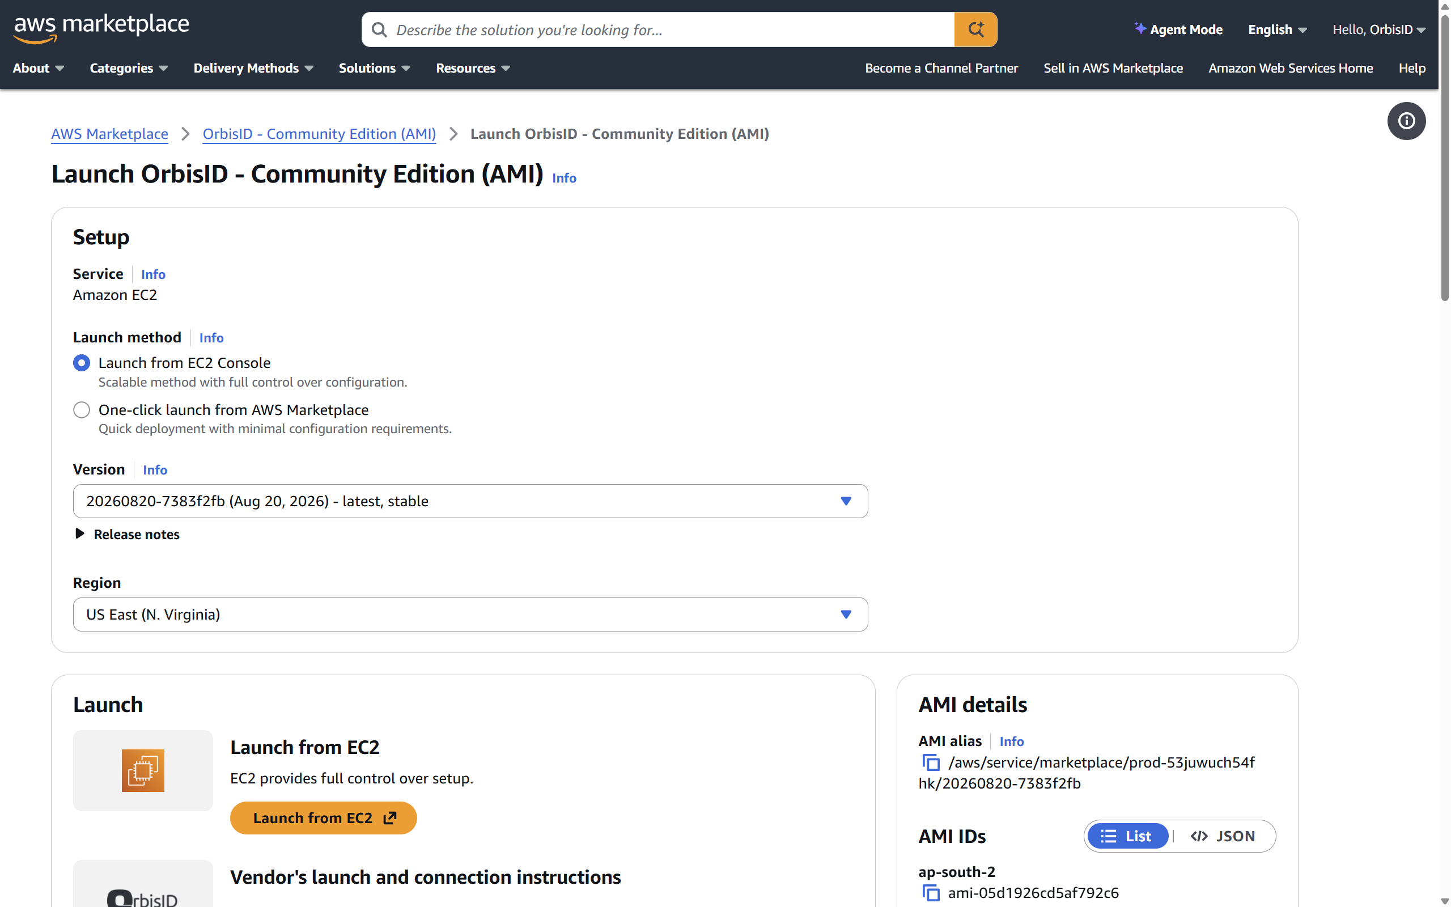1451x907 pixels.
Task: Click the page vertical scrollbar thumb
Action: [x=1444, y=157]
